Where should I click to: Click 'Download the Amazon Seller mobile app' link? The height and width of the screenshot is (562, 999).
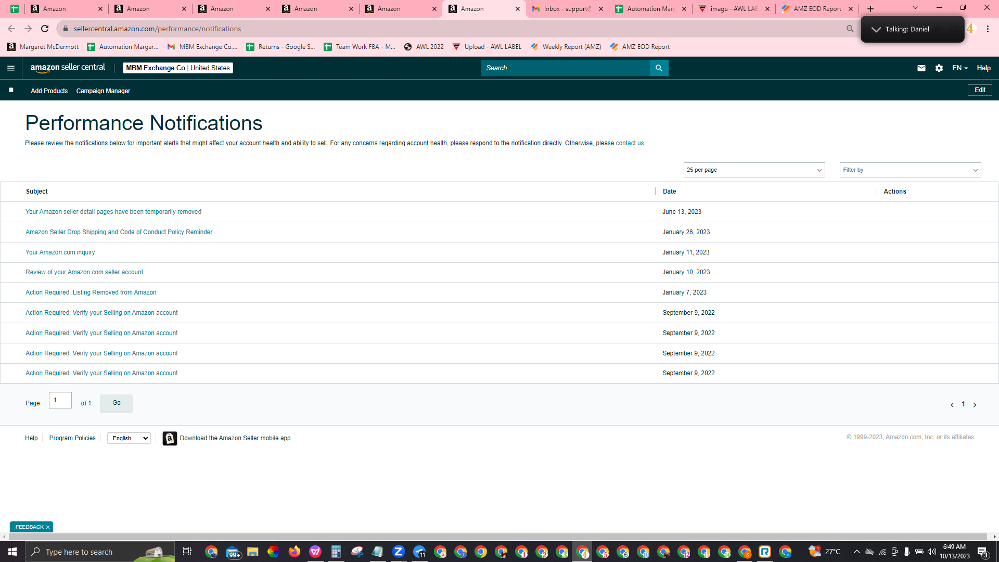(x=235, y=438)
